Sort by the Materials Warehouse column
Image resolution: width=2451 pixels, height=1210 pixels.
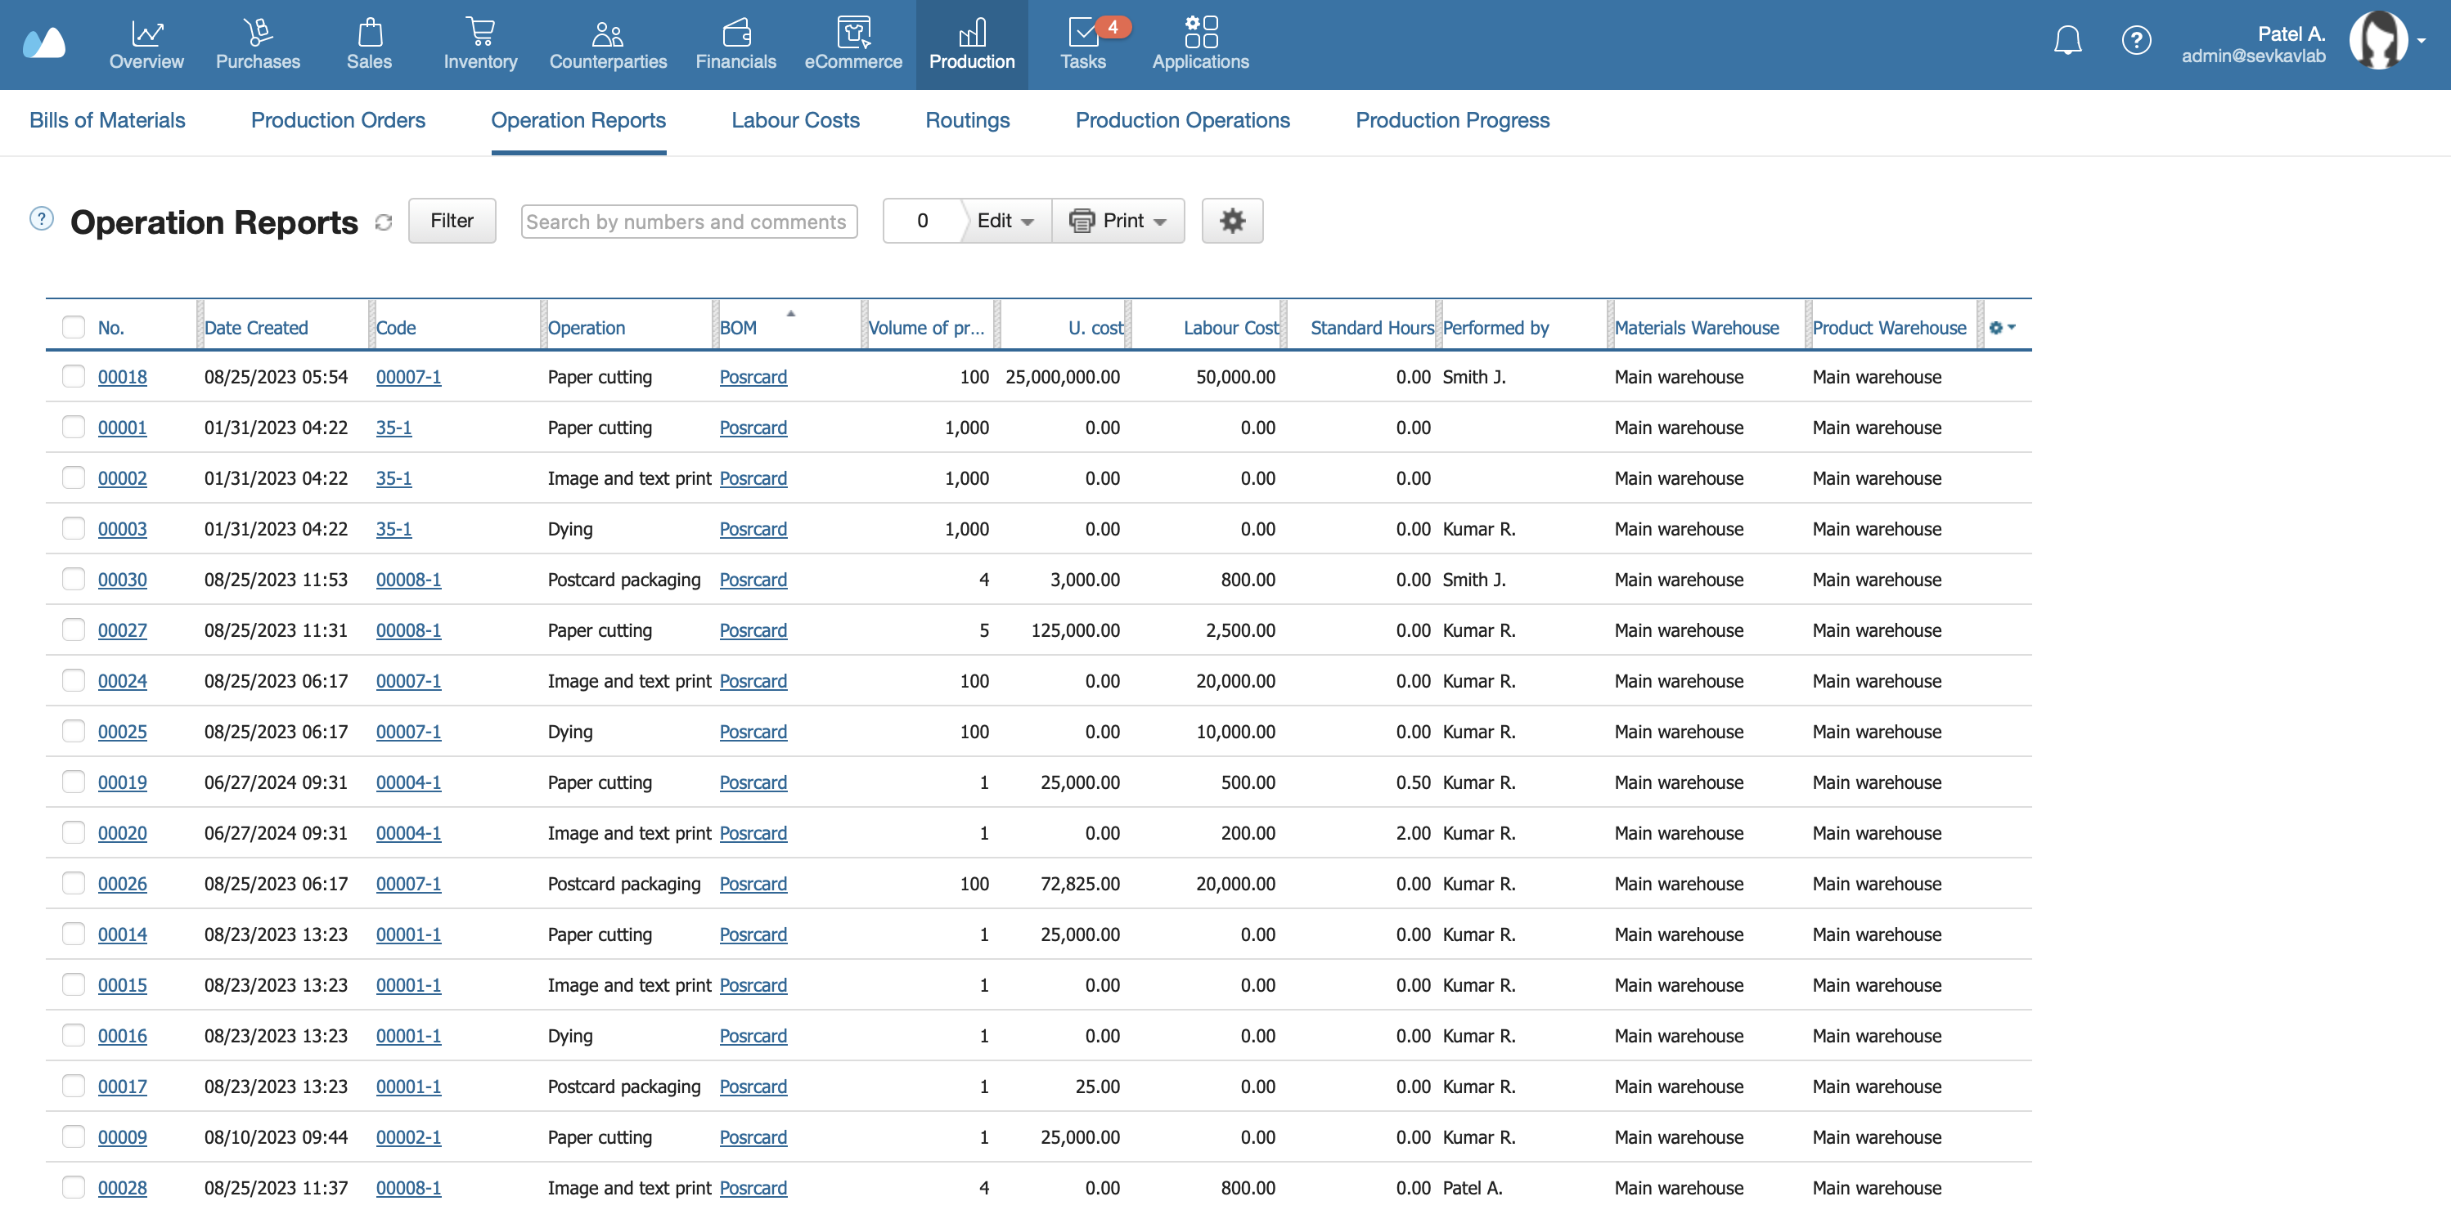tap(1697, 328)
